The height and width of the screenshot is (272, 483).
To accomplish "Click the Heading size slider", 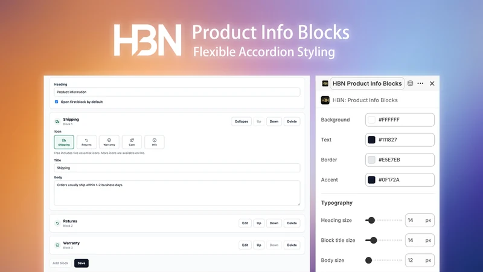I will (383, 220).
